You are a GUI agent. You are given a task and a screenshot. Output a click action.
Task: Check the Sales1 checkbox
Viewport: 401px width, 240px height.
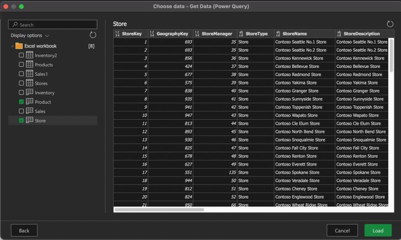pyautogui.click(x=21, y=74)
